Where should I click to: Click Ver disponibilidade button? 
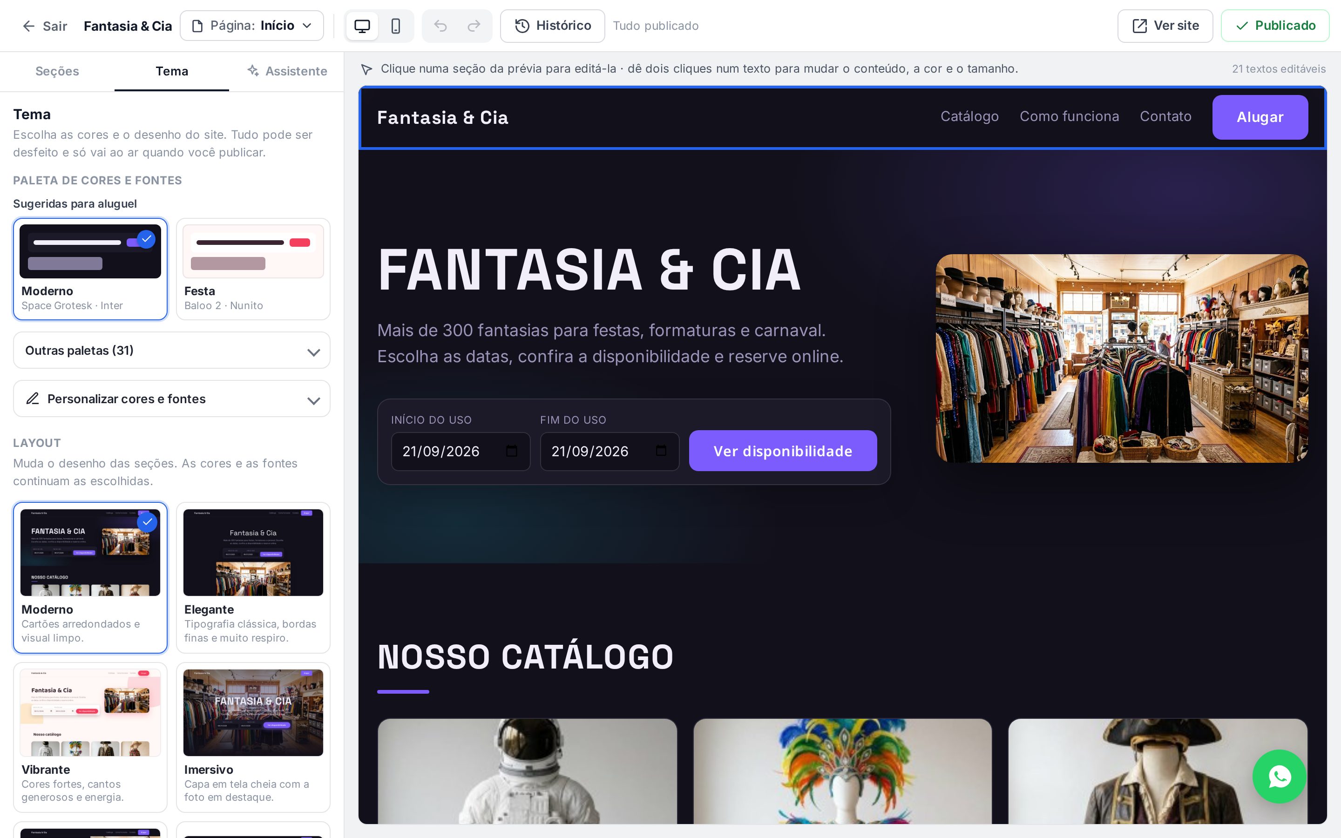click(x=782, y=451)
